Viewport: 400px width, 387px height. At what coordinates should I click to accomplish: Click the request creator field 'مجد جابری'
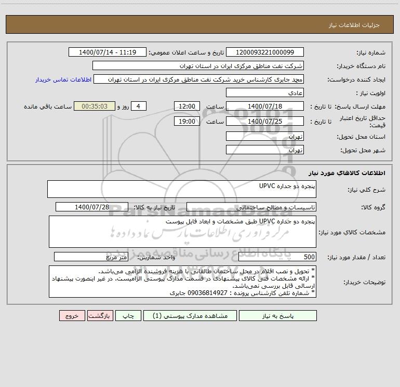pyautogui.click(x=199, y=79)
